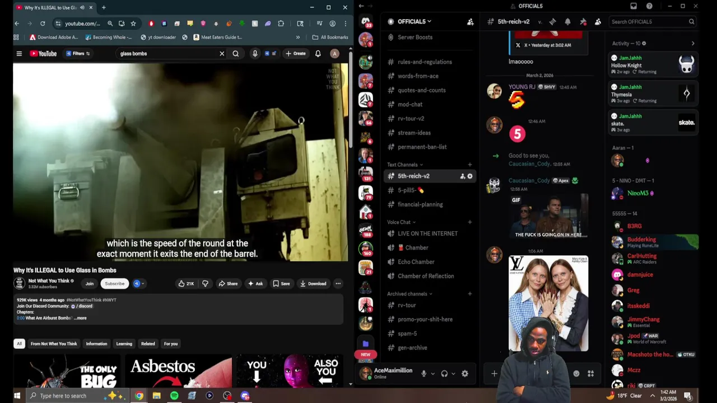Click Download under the YouTube video
Viewport: 717px width, 403px height.
click(x=313, y=284)
